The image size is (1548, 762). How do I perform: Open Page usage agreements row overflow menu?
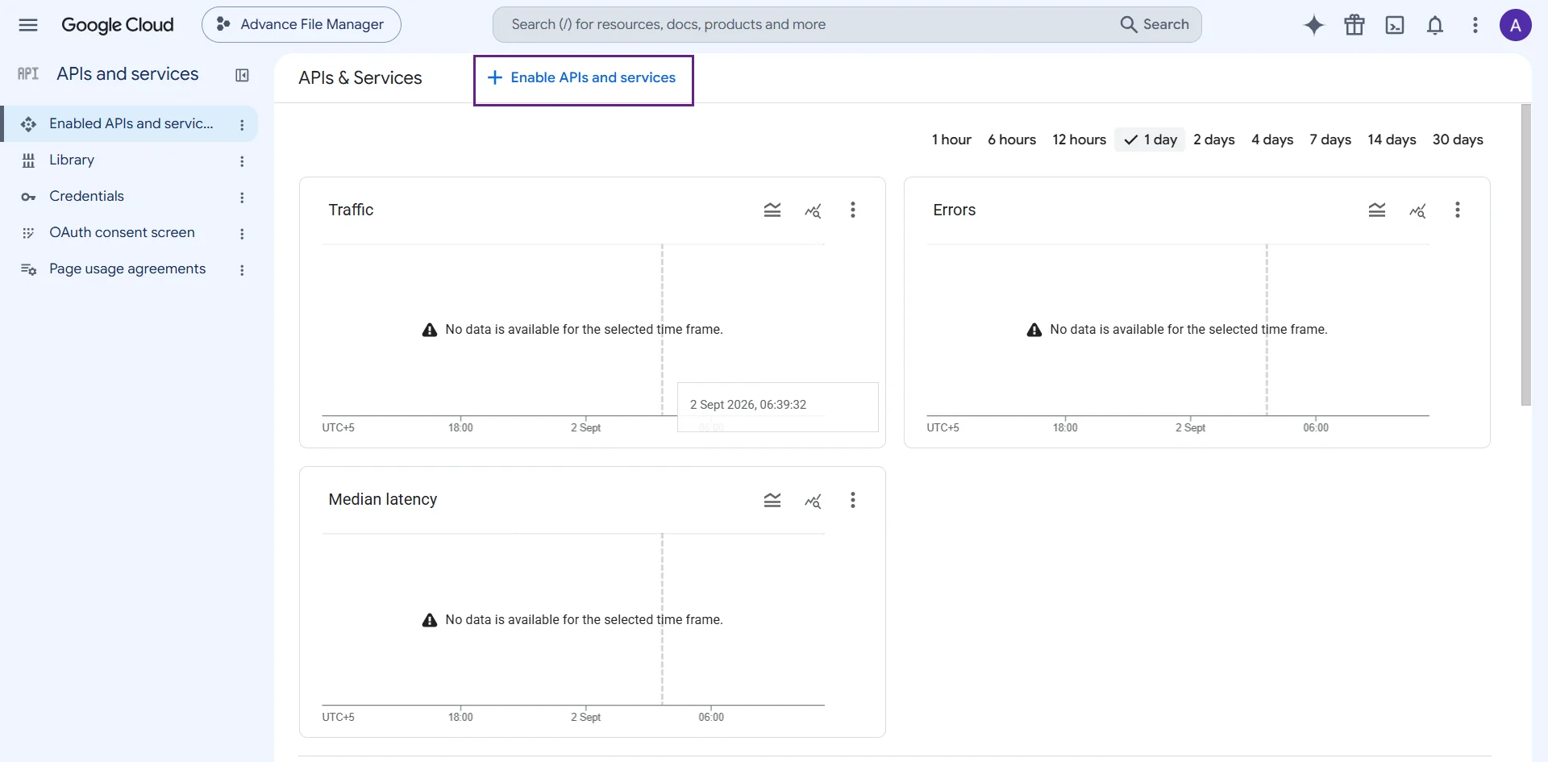pyautogui.click(x=242, y=270)
